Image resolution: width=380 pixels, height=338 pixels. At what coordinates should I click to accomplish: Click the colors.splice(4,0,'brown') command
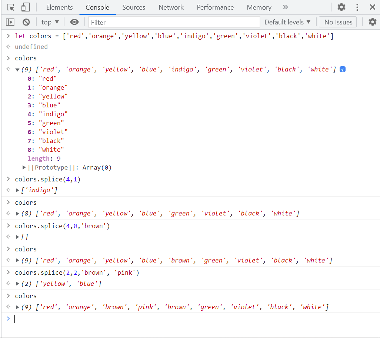click(x=62, y=226)
